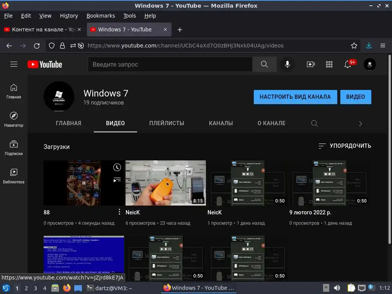Screen dimensions: 392x294
Task: Click the YouTube search input field
Action: point(170,64)
